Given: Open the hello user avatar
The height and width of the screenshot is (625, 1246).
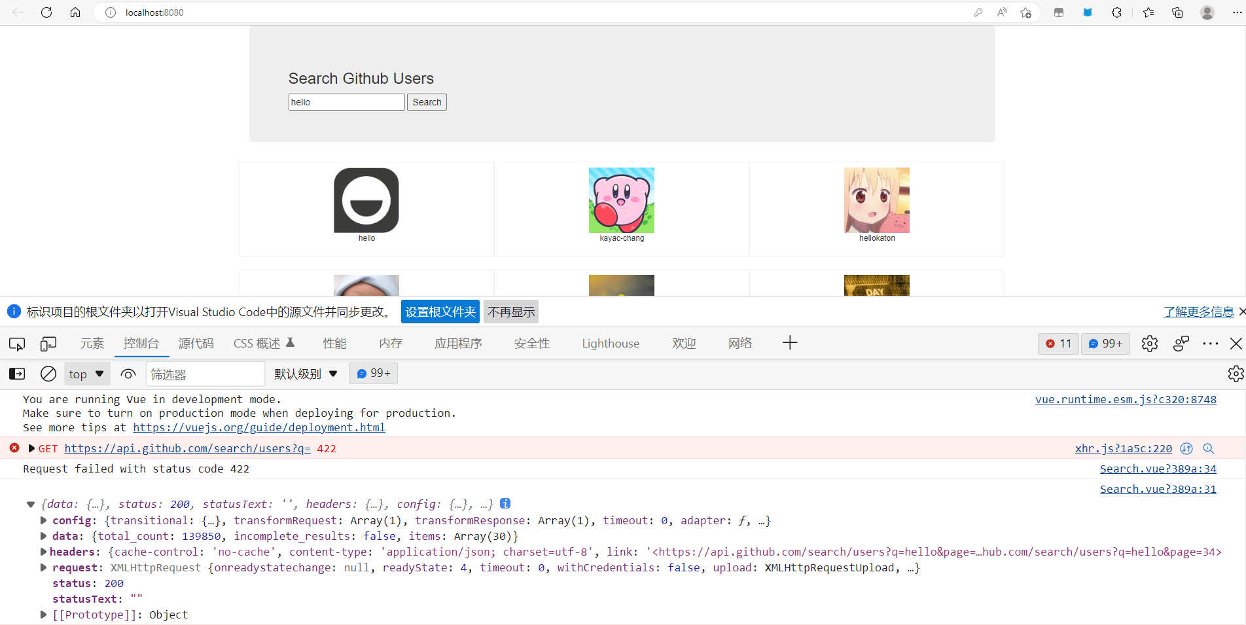Looking at the screenshot, I should coord(366,200).
